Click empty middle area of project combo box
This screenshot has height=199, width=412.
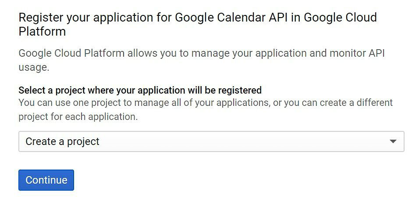pos(237,141)
